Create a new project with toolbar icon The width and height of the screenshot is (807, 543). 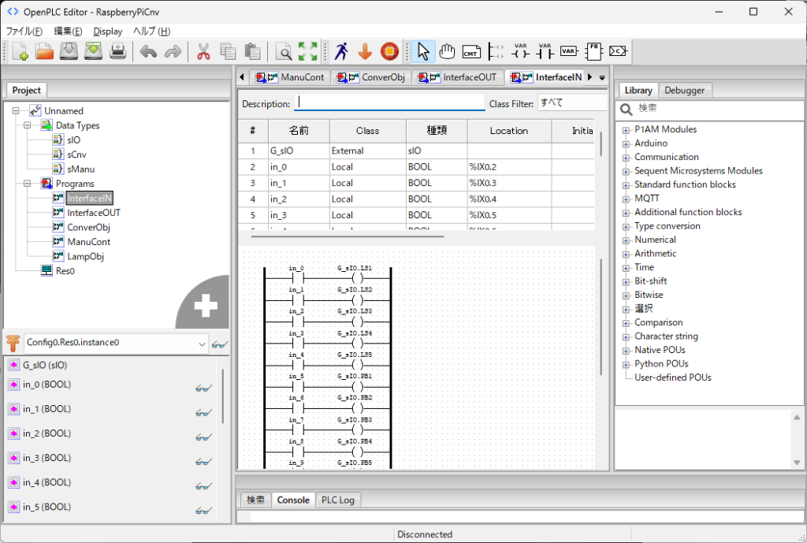point(20,51)
